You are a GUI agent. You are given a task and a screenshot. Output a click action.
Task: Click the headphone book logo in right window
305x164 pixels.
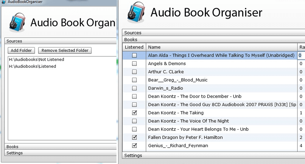tap(136, 13)
